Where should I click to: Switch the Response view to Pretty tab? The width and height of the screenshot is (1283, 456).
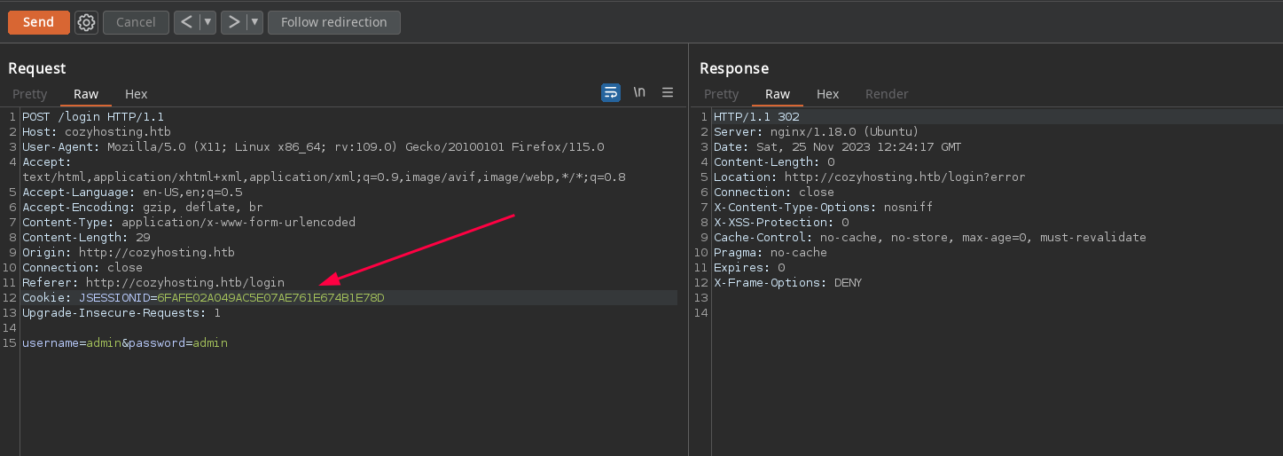[x=721, y=94]
